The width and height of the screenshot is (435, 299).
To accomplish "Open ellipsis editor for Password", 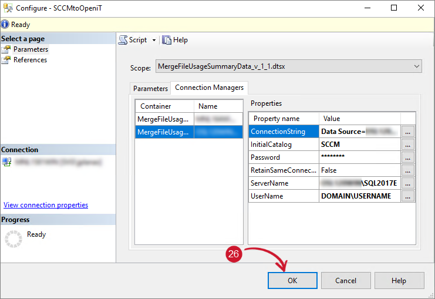I will pyautogui.click(x=407, y=157).
